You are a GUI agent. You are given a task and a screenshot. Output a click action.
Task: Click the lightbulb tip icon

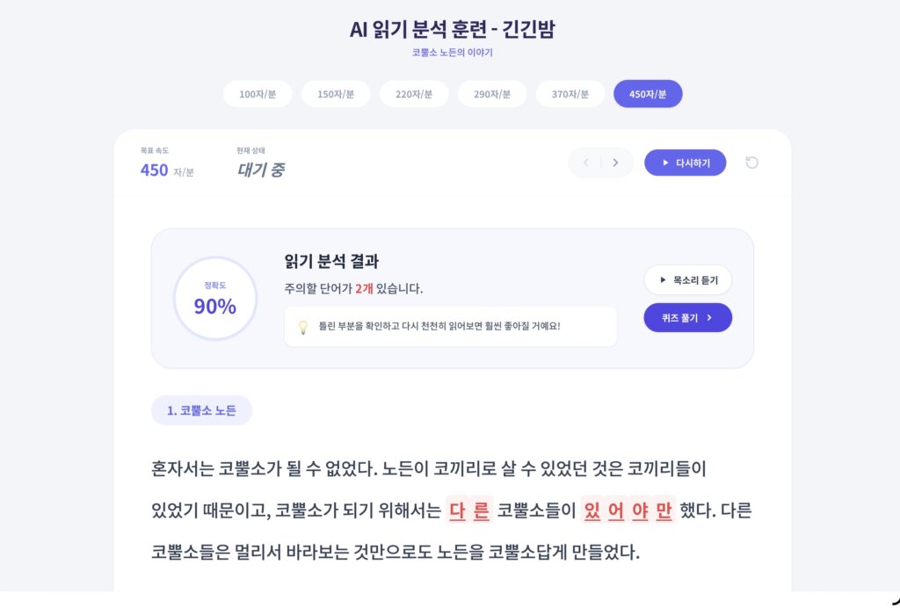click(x=303, y=327)
